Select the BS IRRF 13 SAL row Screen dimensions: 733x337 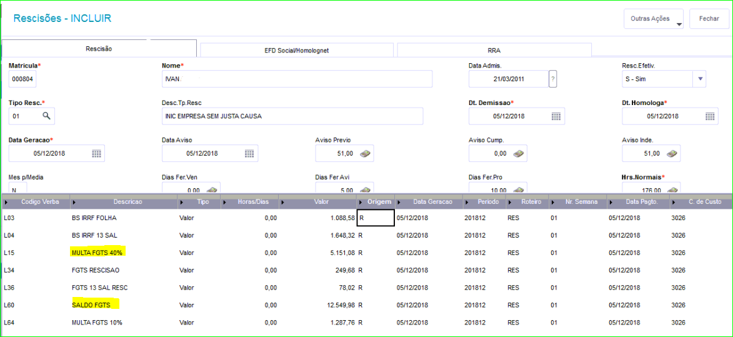366,235
